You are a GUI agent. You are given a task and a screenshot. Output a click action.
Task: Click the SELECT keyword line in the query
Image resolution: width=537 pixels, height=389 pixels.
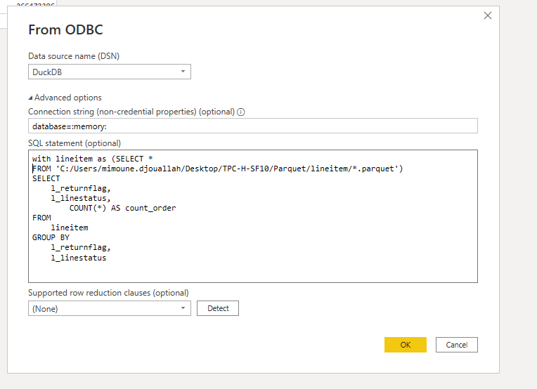coord(46,178)
